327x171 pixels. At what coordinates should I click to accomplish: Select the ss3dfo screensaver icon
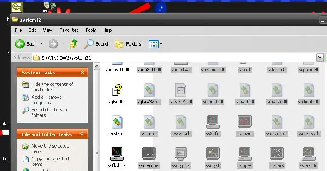pos(213,122)
